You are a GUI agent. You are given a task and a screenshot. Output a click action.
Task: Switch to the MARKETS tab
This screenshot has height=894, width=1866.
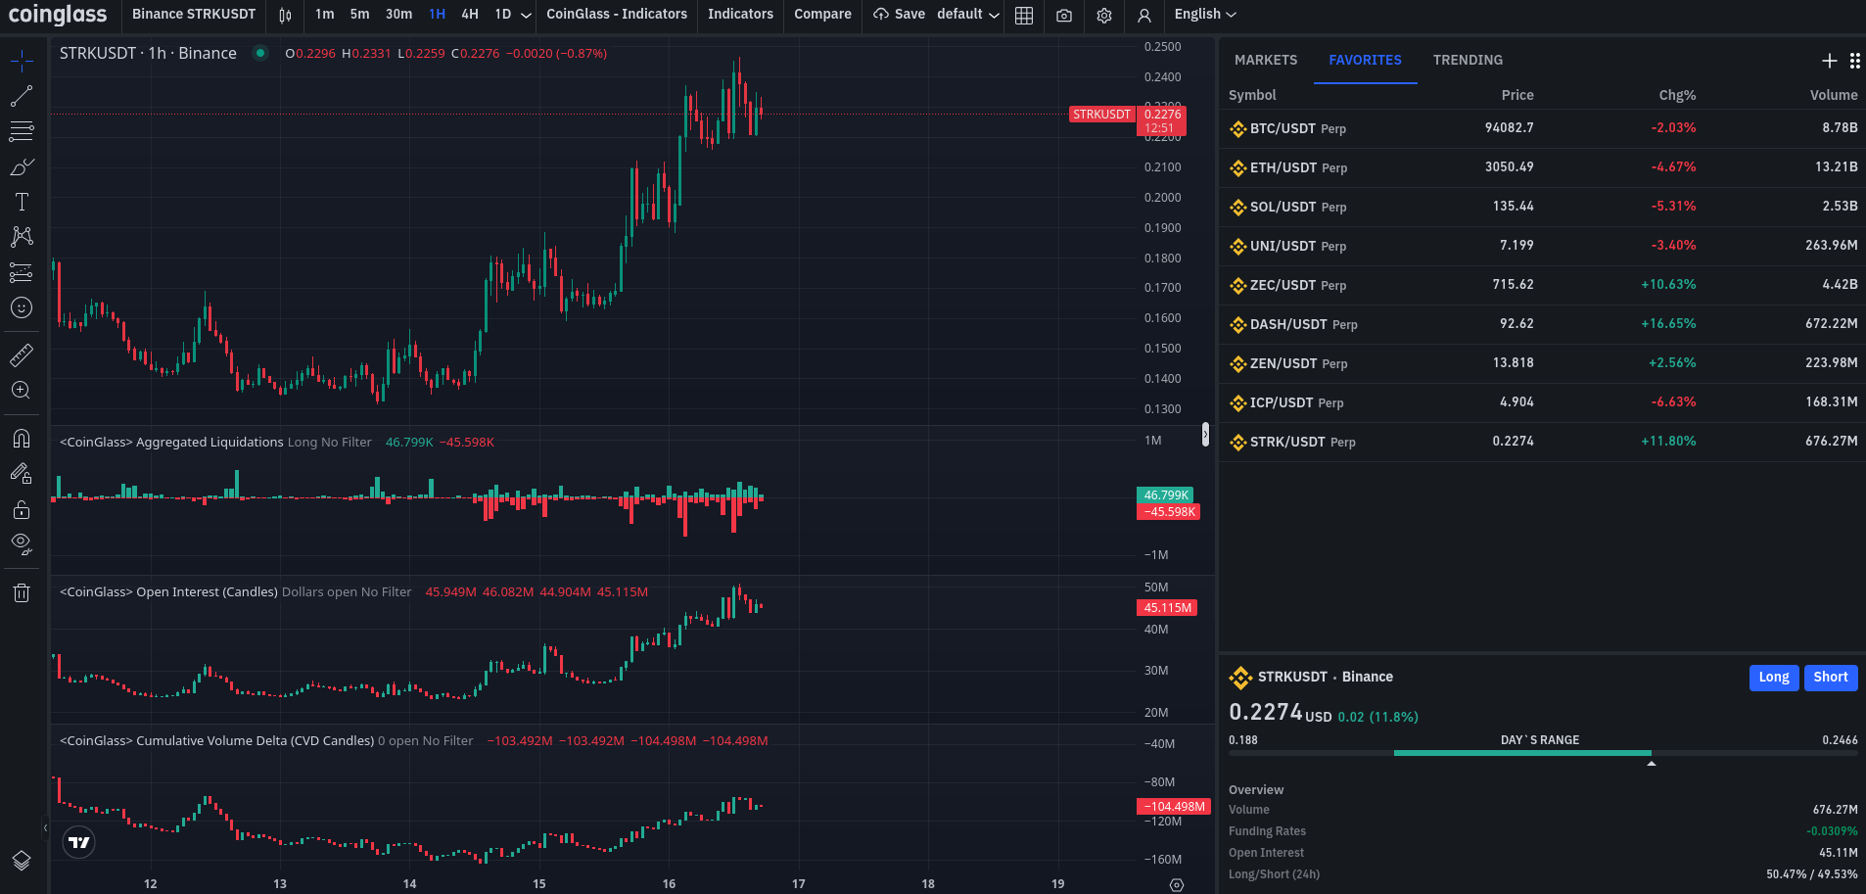coord(1265,60)
